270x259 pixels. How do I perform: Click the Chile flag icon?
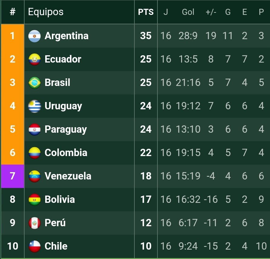click(35, 246)
